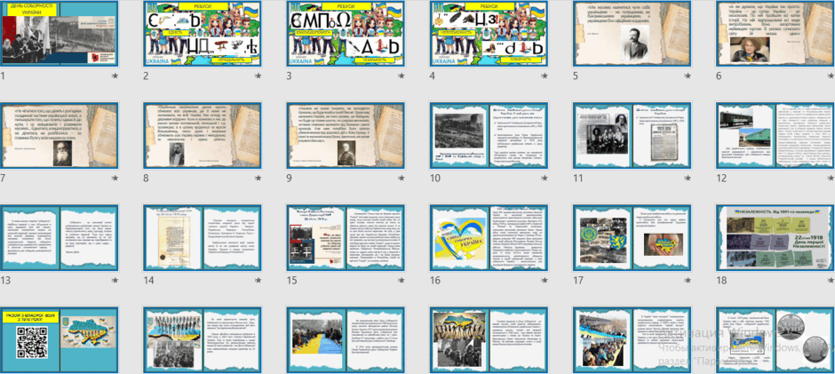The image size is (835, 374).
Task: Click the transition star icon under slide 10
Action: pyautogui.click(x=545, y=179)
